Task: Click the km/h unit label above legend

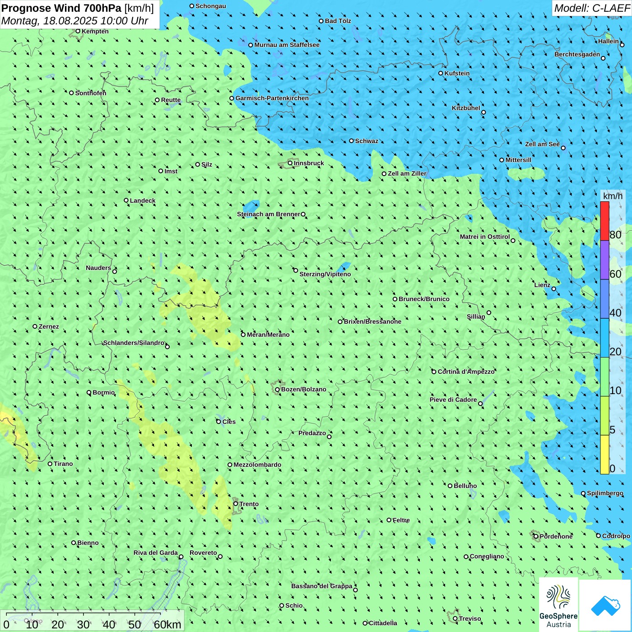Action: pos(613,196)
